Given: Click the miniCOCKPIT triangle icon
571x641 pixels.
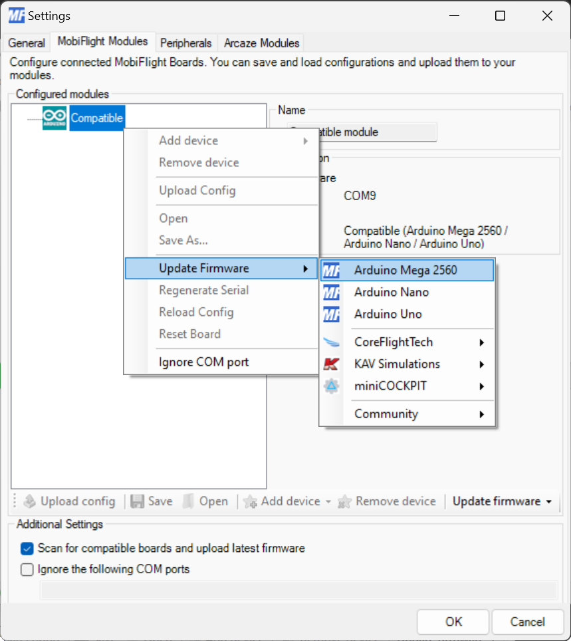Looking at the screenshot, I should (331, 386).
